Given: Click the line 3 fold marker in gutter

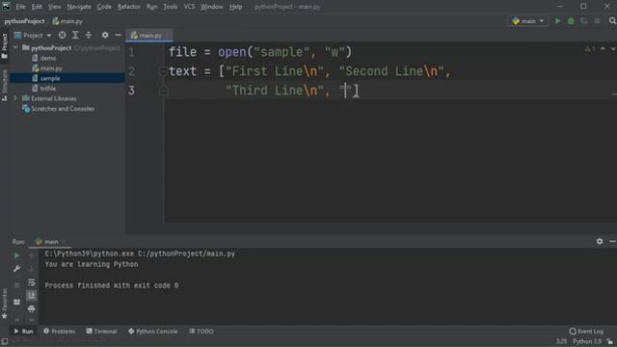Looking at the screenshot, I should (163, 91).
